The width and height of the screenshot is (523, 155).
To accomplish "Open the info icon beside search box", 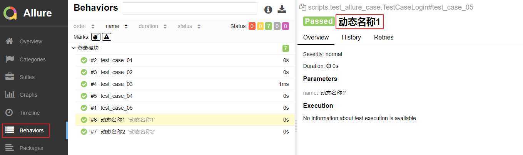I will tap(268, 10).
